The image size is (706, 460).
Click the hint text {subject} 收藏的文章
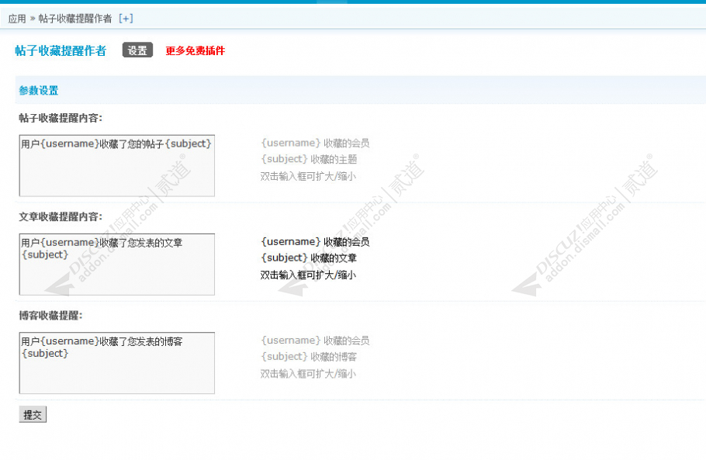point(309,258)
